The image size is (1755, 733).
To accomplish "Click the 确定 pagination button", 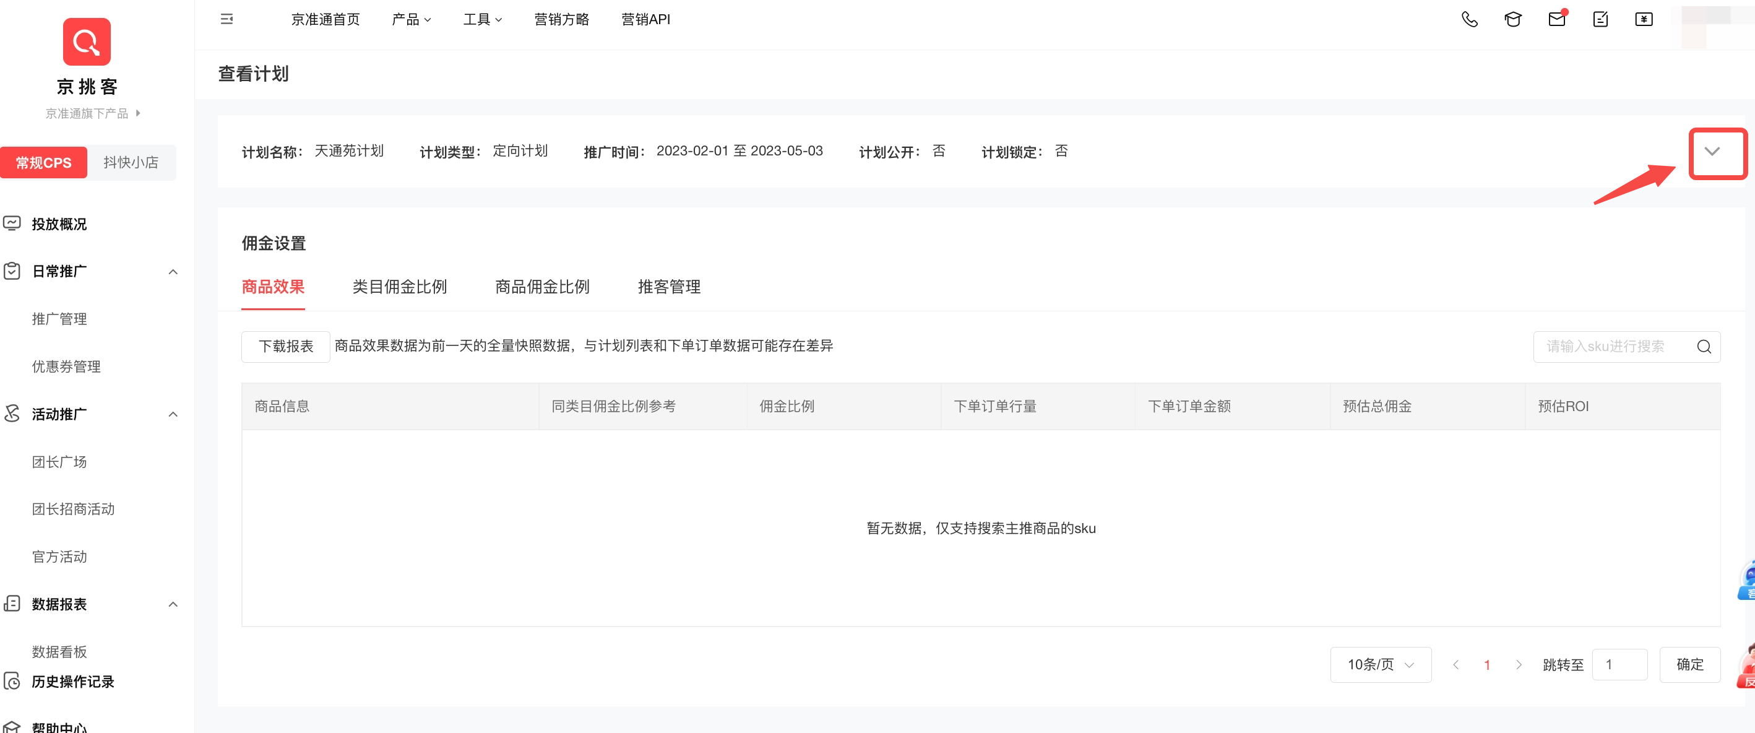I will click(x=1689, y=665).
